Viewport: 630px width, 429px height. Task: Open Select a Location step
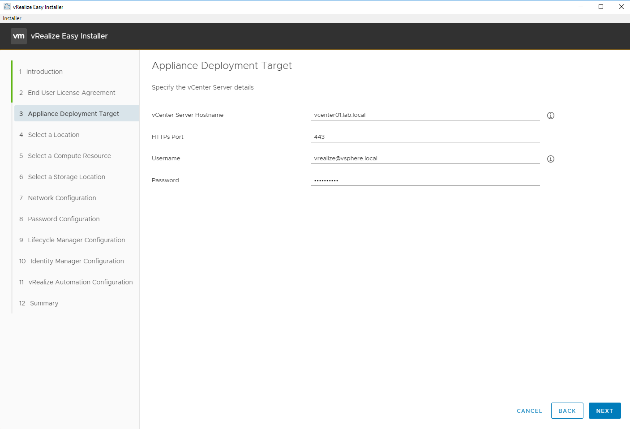point(76,135)
